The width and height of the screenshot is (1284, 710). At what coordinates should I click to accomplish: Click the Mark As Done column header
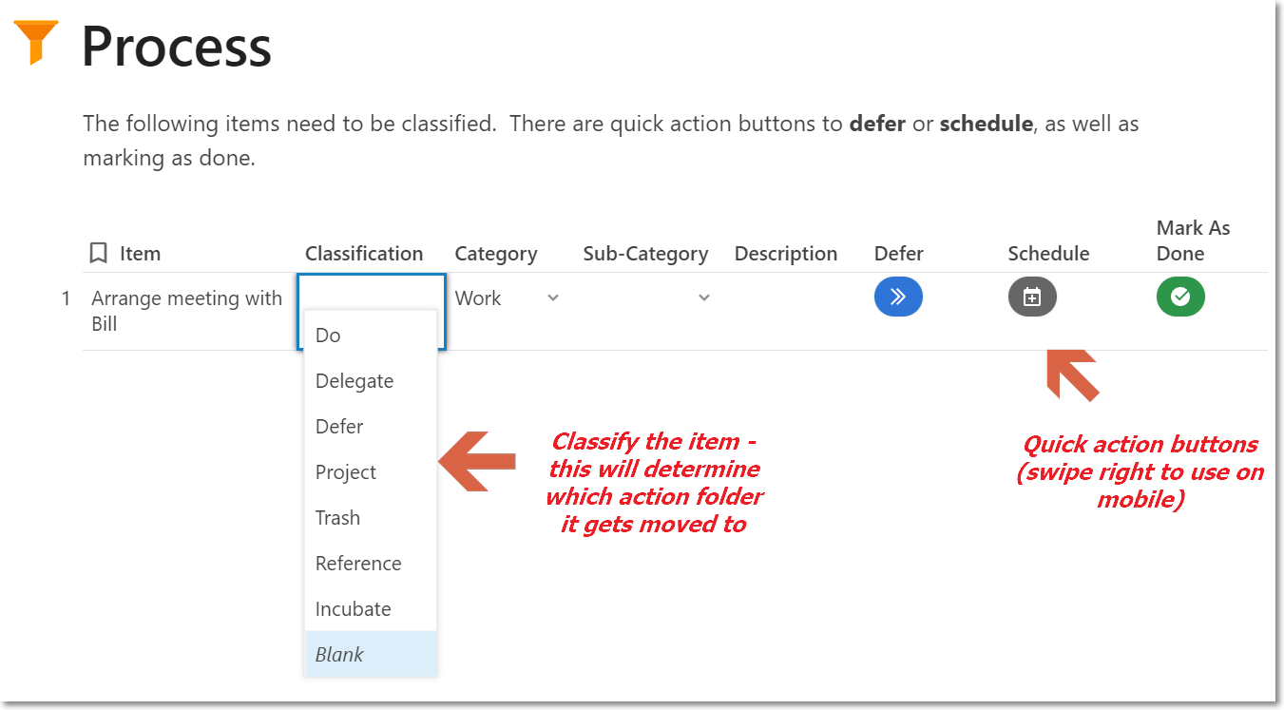click(1193, 240)
